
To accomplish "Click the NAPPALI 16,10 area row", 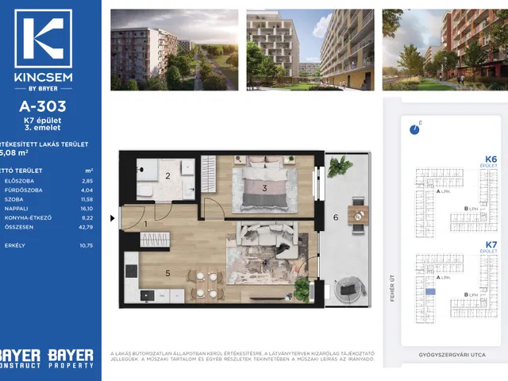I will pos(48,209).
